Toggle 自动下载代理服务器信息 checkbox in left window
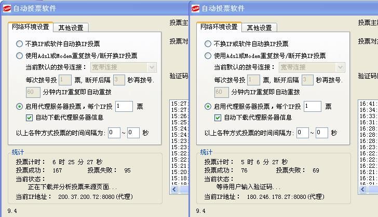Viewport: 378px width, 217px height. pos(29,118)
